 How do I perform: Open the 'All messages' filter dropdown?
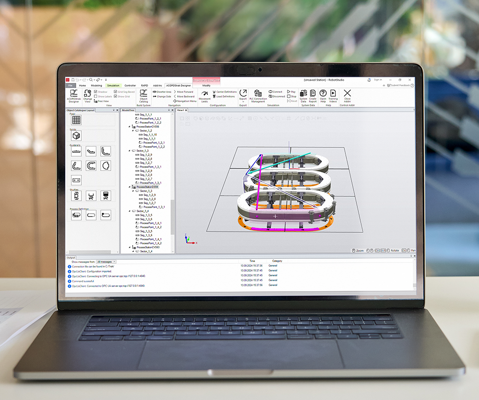tap(106, 262)
